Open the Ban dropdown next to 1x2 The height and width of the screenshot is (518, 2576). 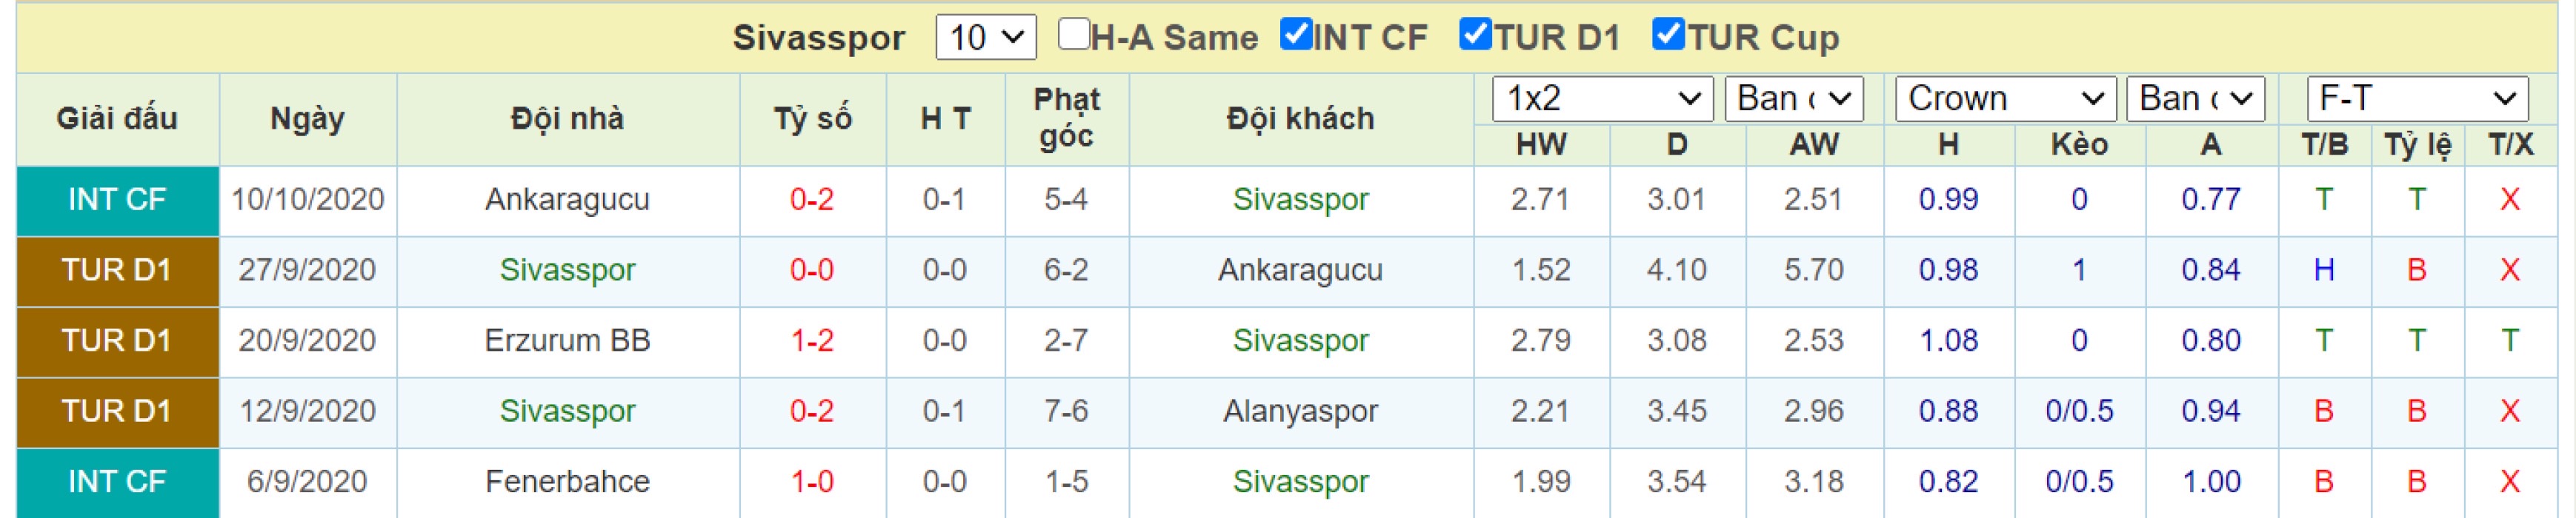point(1794,99)
